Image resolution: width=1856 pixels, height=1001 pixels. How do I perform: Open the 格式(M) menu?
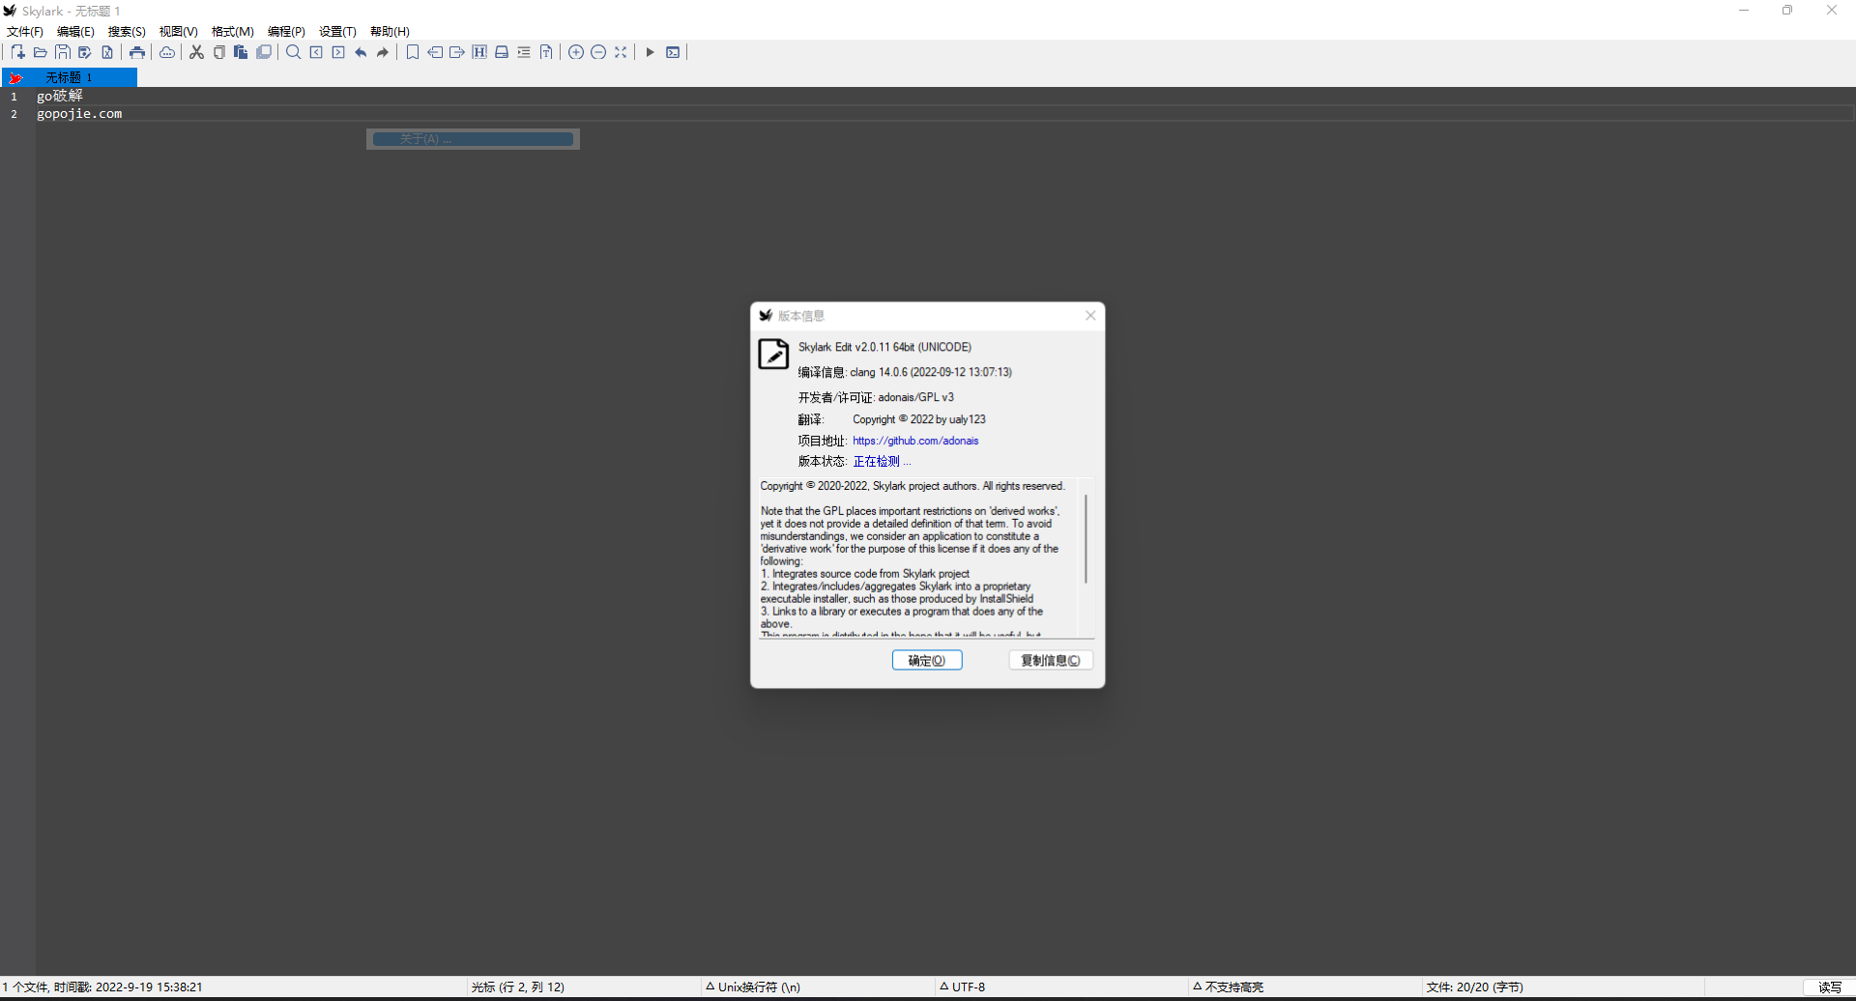click(x=233, y=32)
